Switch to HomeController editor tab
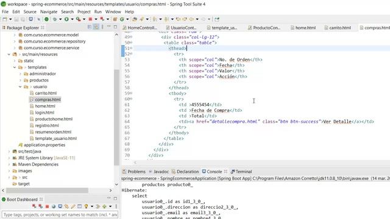390x219 pixels. tap(140, 28)
